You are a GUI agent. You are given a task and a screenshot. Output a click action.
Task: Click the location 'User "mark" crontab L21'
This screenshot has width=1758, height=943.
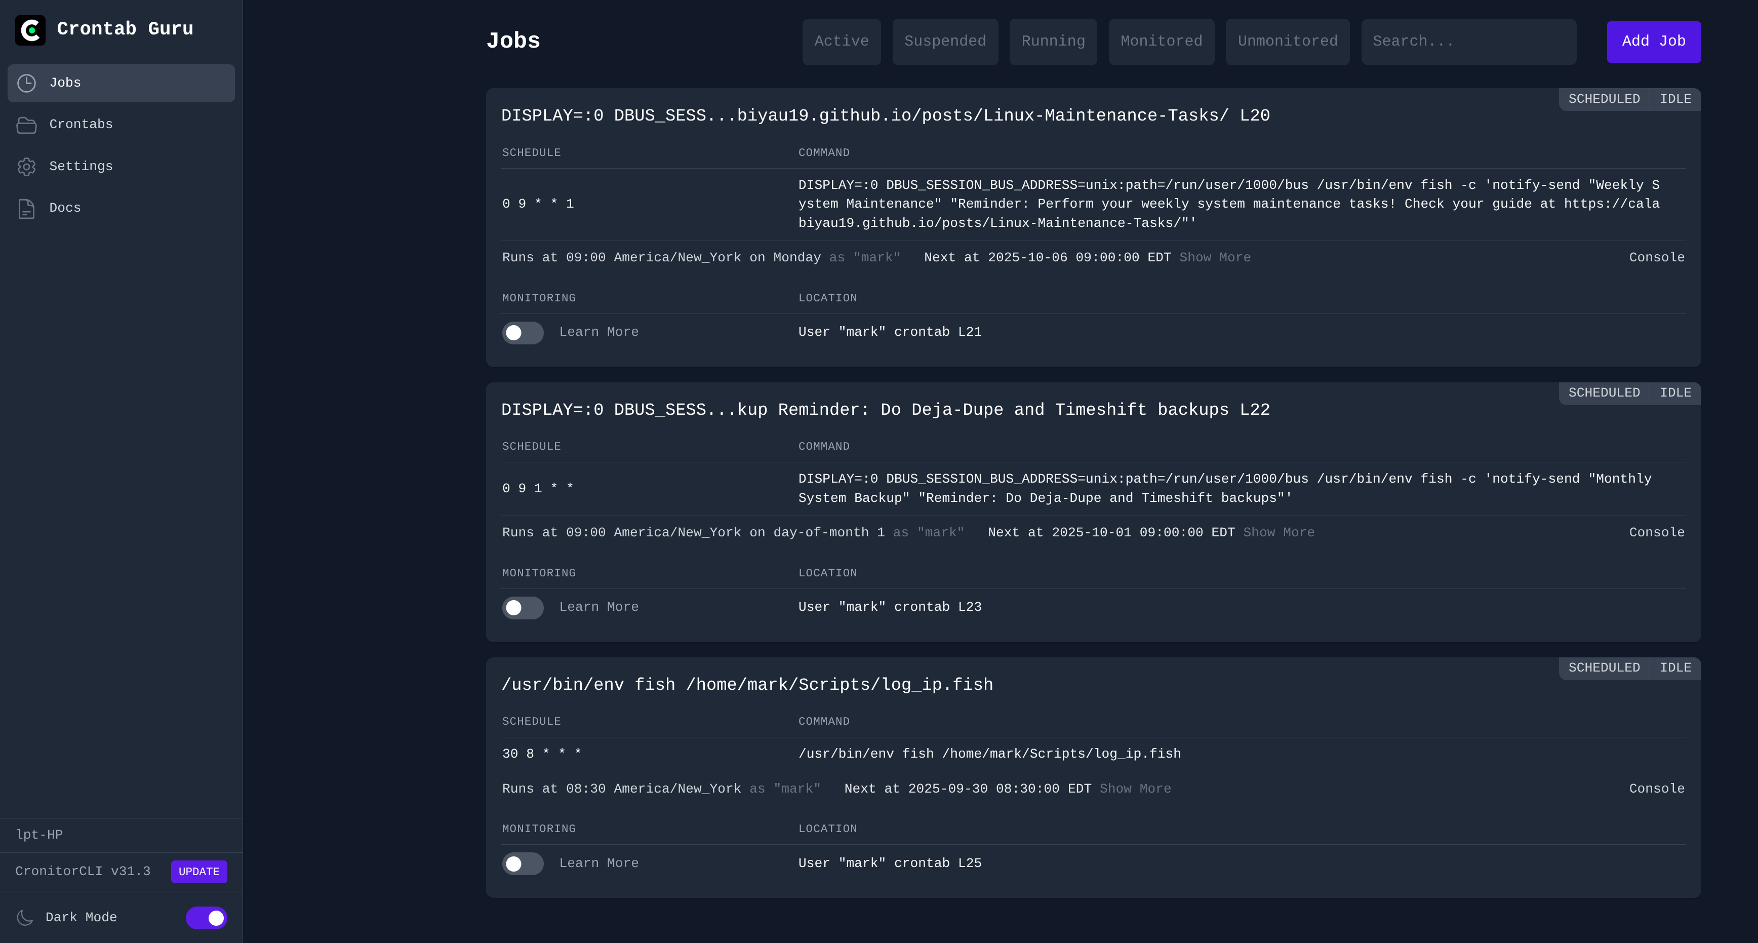click(890, 332)
